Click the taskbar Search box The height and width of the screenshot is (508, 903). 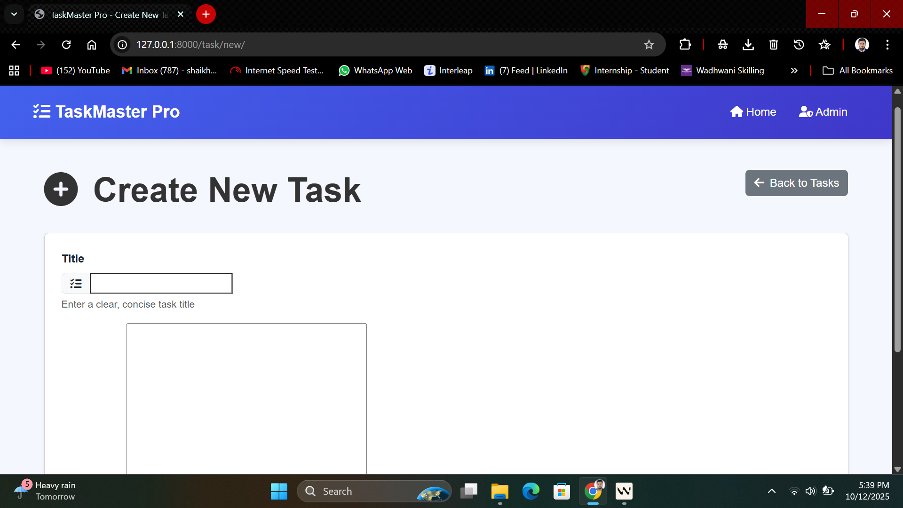(374, 492)
